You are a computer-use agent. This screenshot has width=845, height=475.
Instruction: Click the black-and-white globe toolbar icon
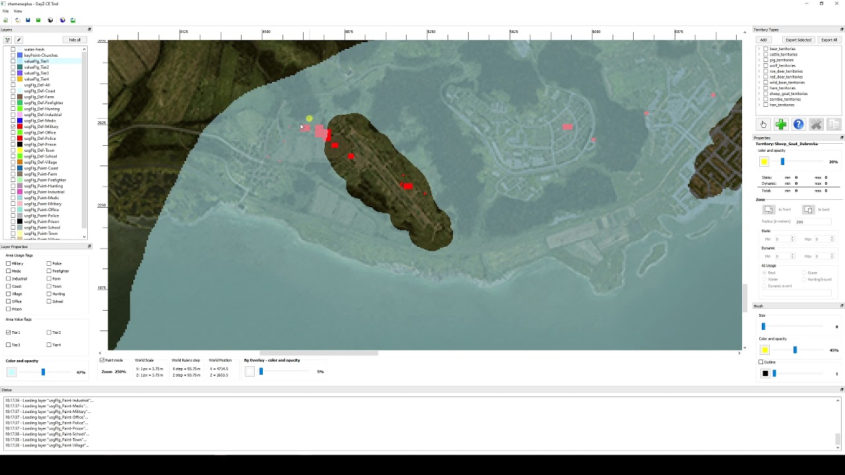click(50, 20)
